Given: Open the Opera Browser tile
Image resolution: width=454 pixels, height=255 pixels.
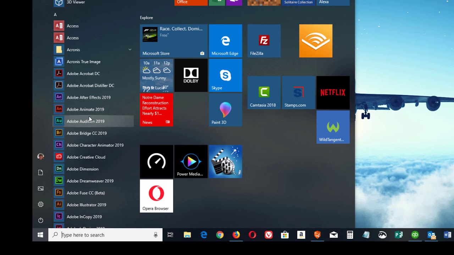Looking at the screenshot, I should tap(156, 196).
